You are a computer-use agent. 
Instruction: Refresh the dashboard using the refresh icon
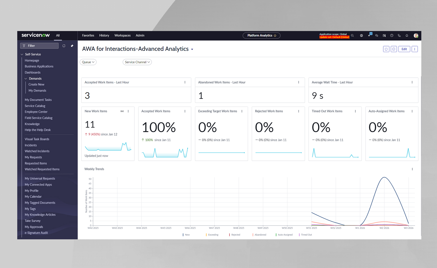click(386, 49)
